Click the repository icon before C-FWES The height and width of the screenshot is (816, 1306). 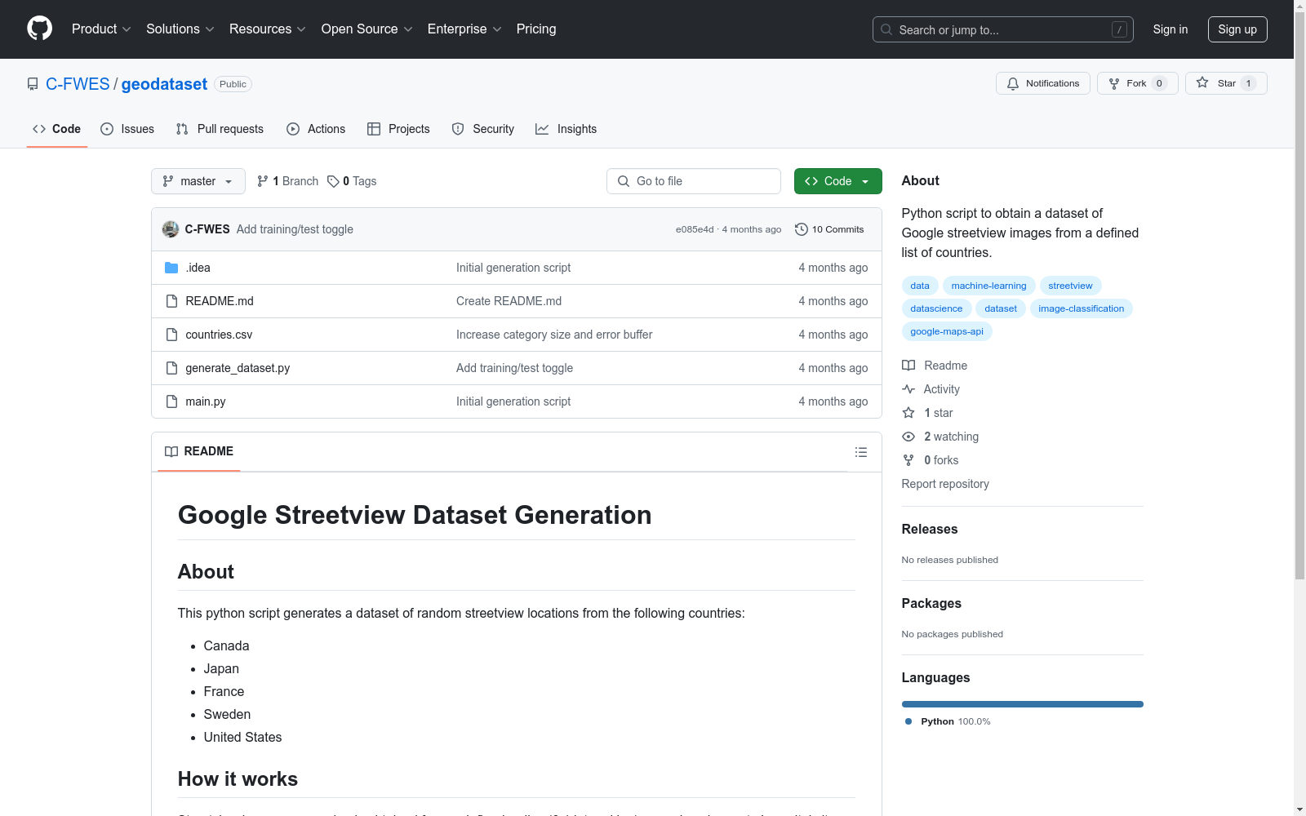point(33,84)
